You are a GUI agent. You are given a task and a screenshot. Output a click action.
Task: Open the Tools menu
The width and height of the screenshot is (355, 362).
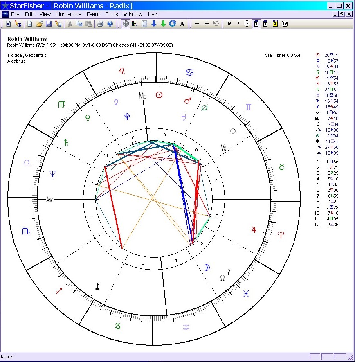[112, 14]
